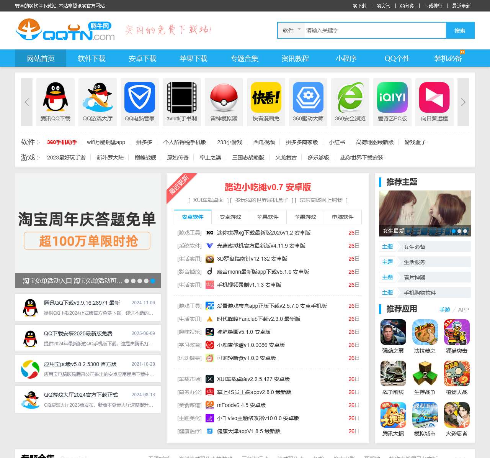Viewport: 490px width, 458px height.
Task: Show next carousel apps with right arrow
Action: (463, 102)
